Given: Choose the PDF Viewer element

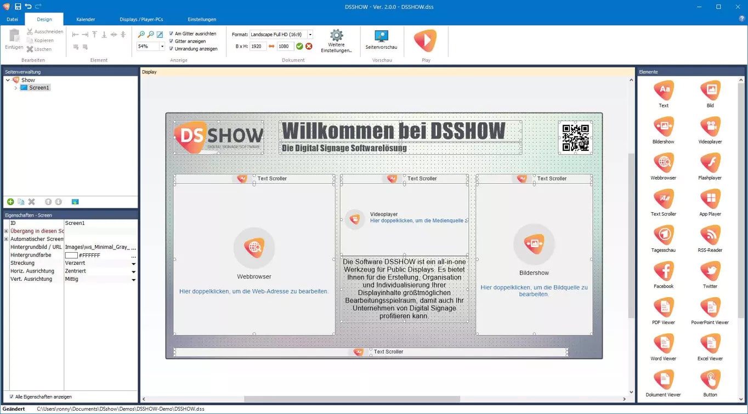Looking at the screenshot, I should pos(663,308).
